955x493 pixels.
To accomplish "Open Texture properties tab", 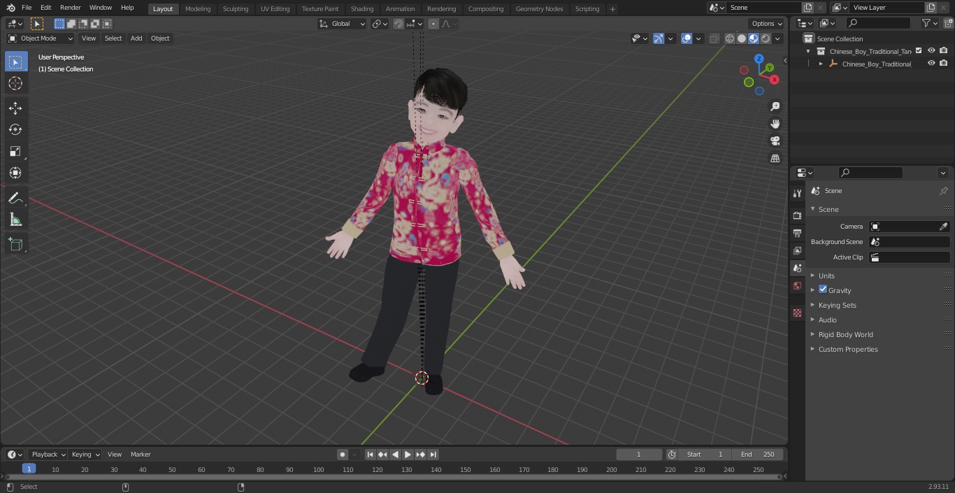I will pos(797,313).
